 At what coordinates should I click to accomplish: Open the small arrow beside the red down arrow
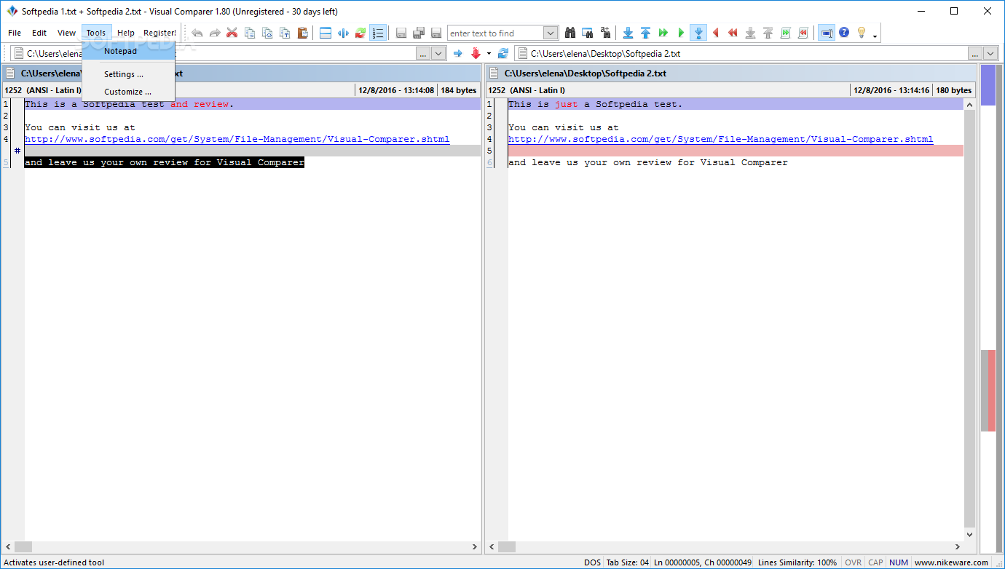click(x=489, y=53)
